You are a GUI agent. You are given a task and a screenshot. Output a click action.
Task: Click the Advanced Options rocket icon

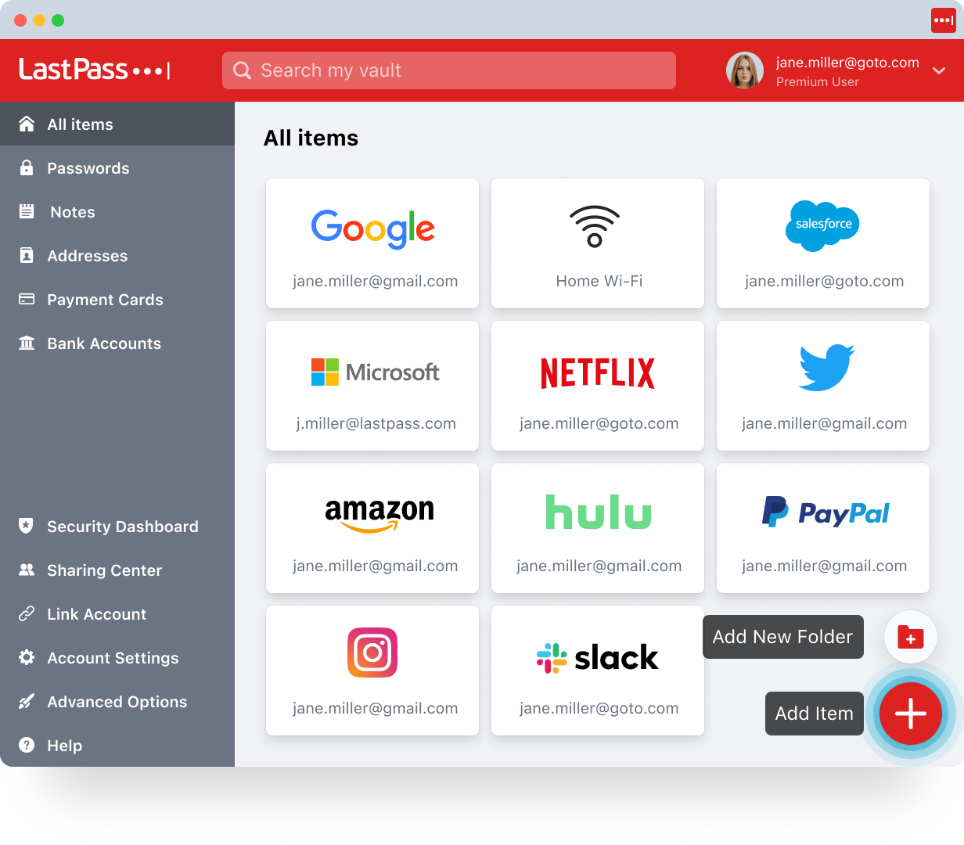click(27, 702)
